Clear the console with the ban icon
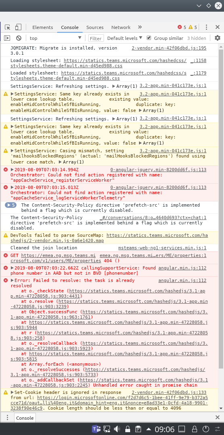Viewport: 224px width, 435px height. (19, 38)
